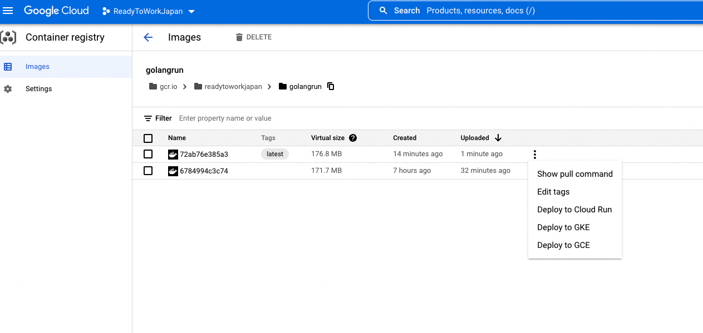The height and width of the screenshot is (333, 703).
Task: Click the Filter lines icon
Action: (x=148, y=118)
